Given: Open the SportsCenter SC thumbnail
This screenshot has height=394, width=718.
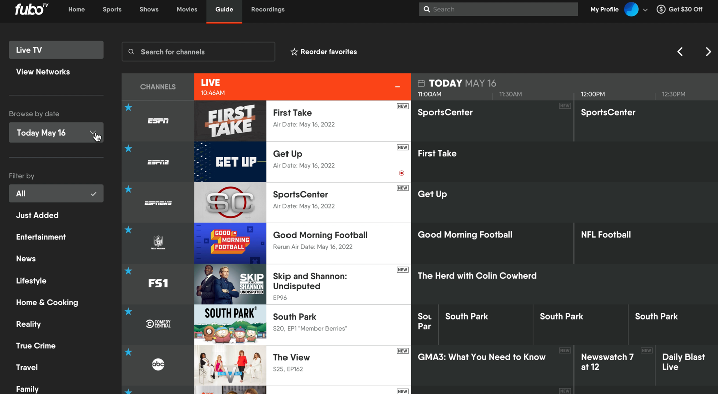Looking at the screenshot, I should tap(230, 203).
